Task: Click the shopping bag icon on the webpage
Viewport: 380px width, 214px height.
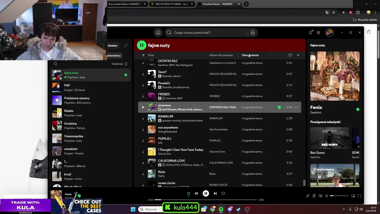Action: point(369,32)
